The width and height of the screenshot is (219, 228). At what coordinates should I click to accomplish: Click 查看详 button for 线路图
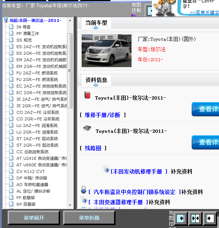pyautogui.click(x=206, y=142)
